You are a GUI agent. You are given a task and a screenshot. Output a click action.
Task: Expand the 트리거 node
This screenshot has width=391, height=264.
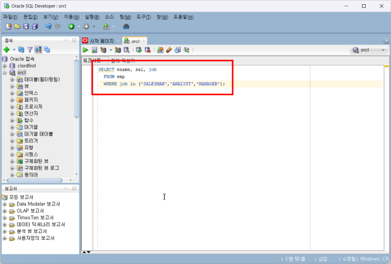click(x=12, y=141)
